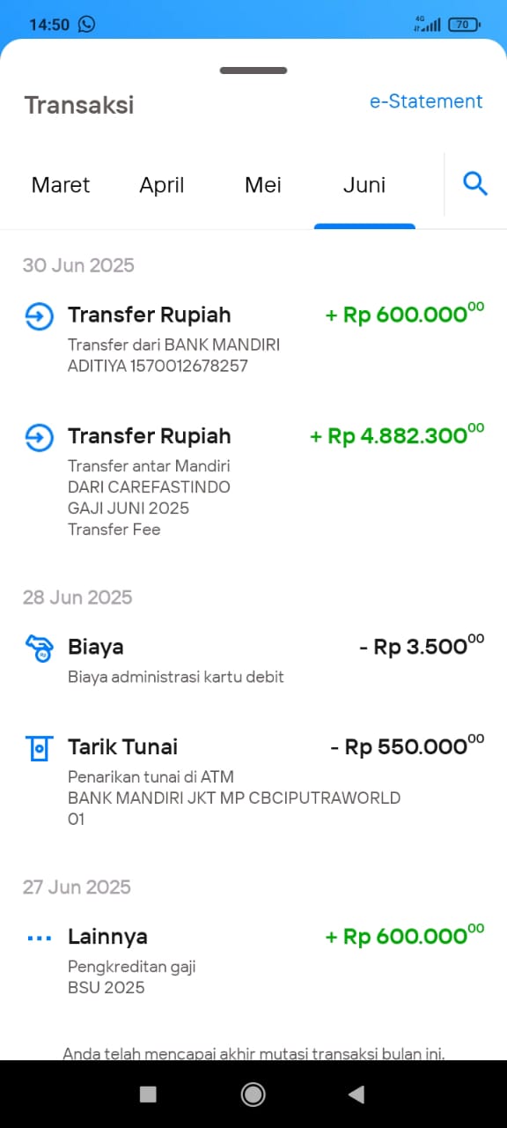
Task: Open the Rp 4.882.300 salary transfer entry
Action: tap(253, 482)
